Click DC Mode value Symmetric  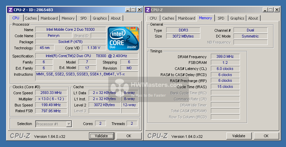[250, 36]
